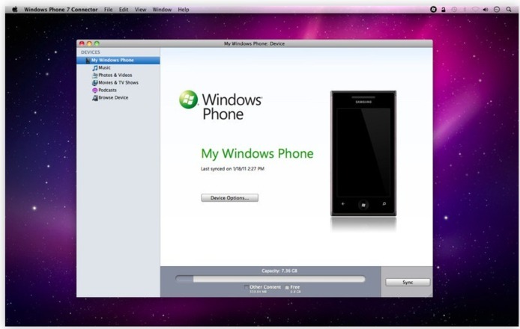The width and height of the screenshot is (520, 329).
Task: Click the window title My Windows Phone: Device
Action: 254,43
